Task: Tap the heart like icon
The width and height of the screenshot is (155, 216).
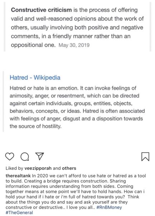Action: 10,157
